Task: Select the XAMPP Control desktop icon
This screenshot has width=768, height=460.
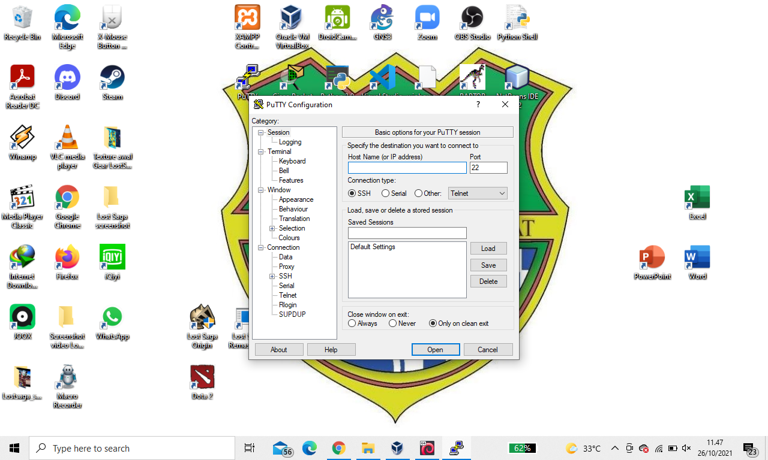Action: point(247,27)
